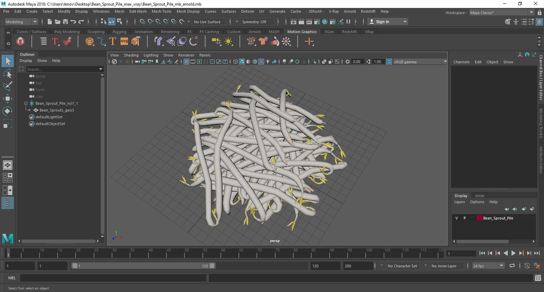Screen dimensions: 544x292
Task: Click the redo arrow icon
Action: click(x=81, y=22)
